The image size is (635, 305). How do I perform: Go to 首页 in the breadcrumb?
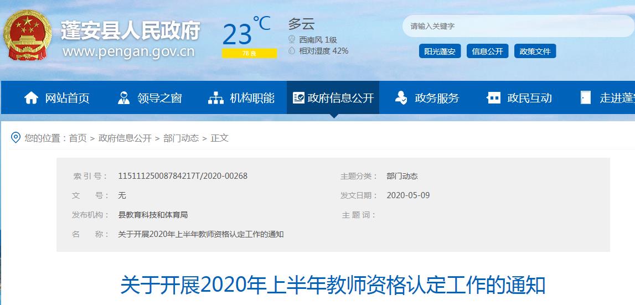(78, 138)
